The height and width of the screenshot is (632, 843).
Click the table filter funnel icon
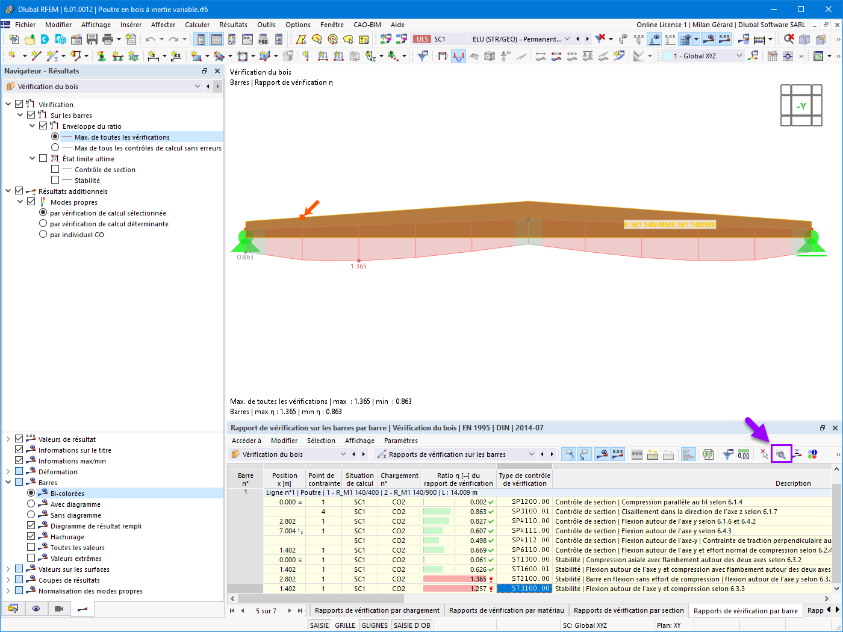tap(728, 454)
